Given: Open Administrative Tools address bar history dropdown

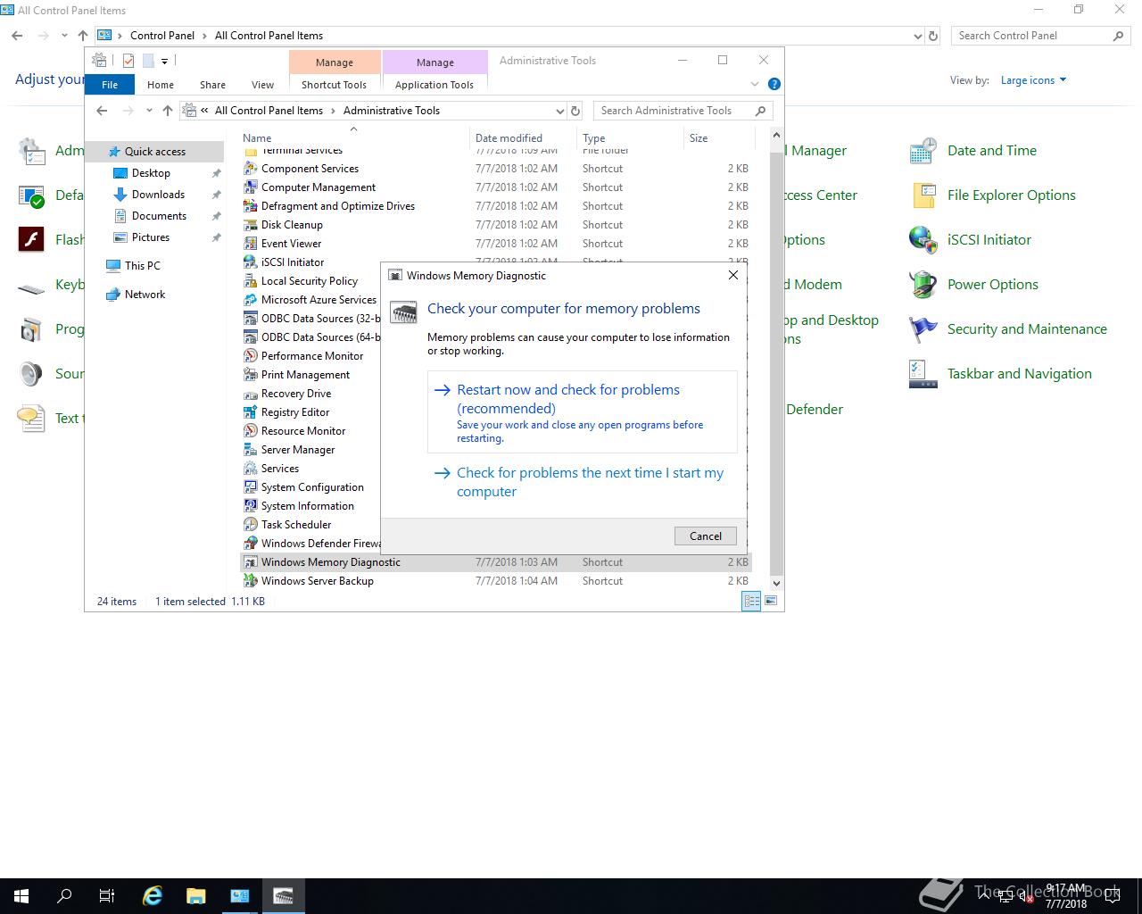Looking at the screenshot, I should point(560,111).
